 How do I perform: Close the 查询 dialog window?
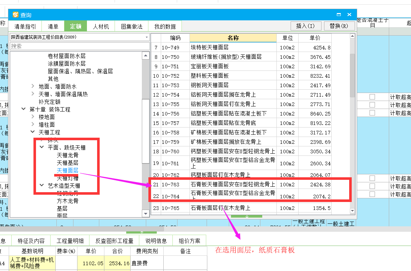click(x=349, y=15)
